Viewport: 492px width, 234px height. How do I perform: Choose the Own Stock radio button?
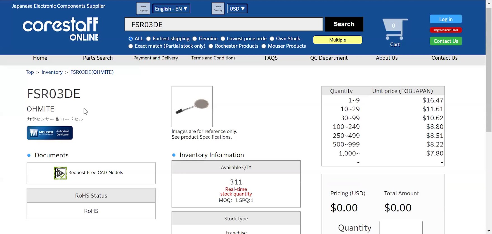point(272,39)
